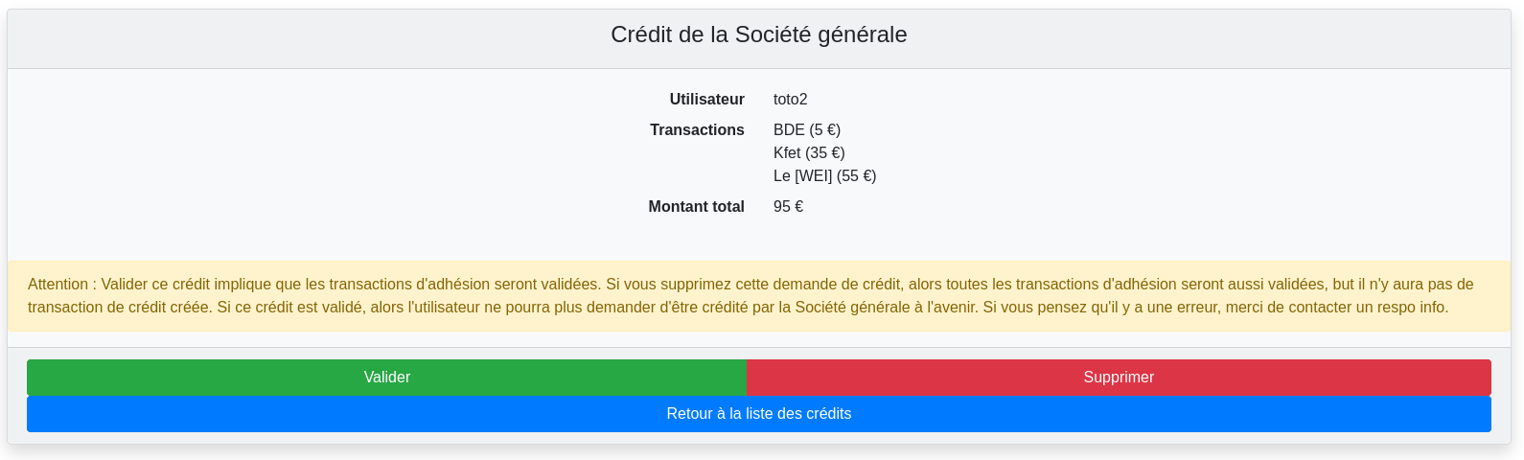Select the Le [WEI] (55 €) transaction
This screenshot has width=1524, height=460.
[824, 176]
